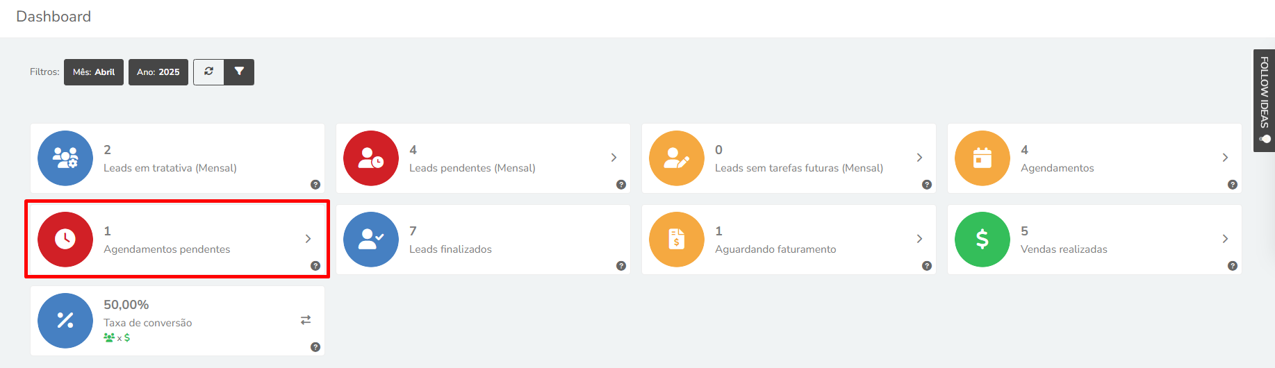
Task: Click the refresh filters icon button
Action: pos(208,72)
